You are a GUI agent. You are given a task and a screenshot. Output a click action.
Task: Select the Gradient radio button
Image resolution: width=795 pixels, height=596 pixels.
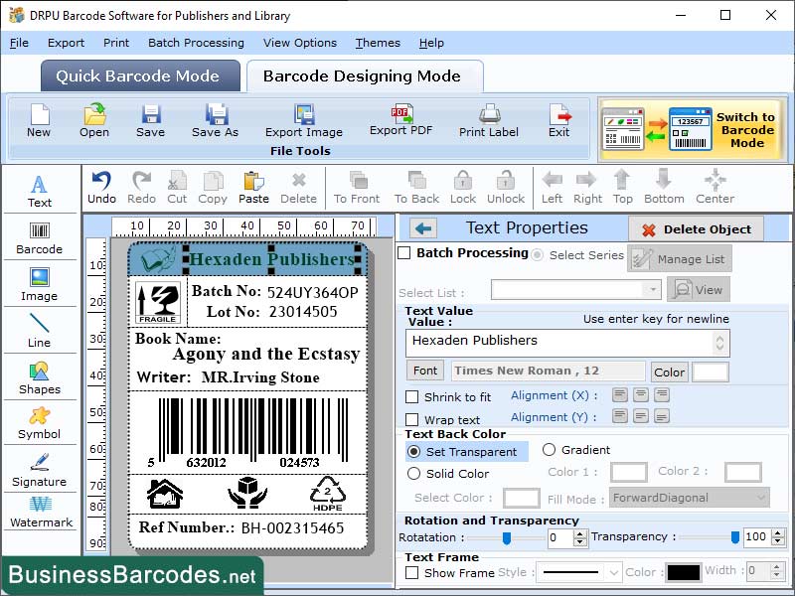pos(550,450)
